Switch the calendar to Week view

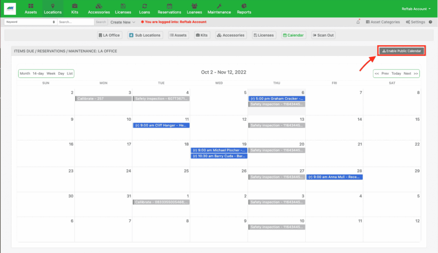pos(51,73)
